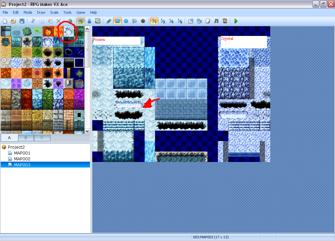Open the Sound Test window
The height and width of the screenshot is (241, 335).
[216, 21]
